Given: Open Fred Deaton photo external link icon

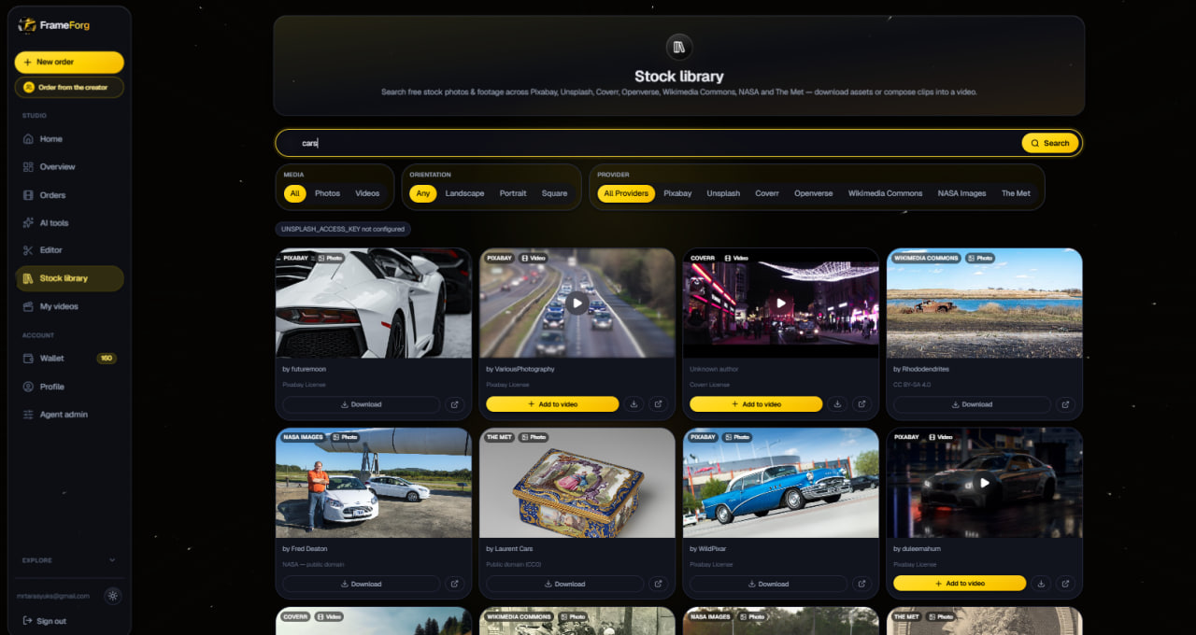Looking at the screenshot, I should tap(455, 584).
